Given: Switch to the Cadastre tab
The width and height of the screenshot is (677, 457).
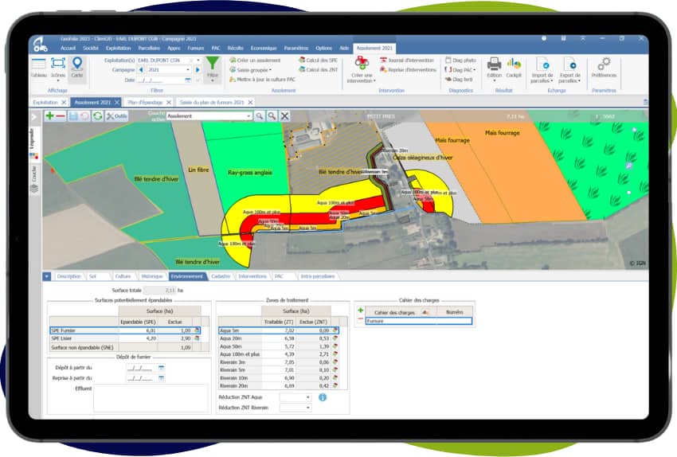Looking at the screenshot, I should pos(221,276).
